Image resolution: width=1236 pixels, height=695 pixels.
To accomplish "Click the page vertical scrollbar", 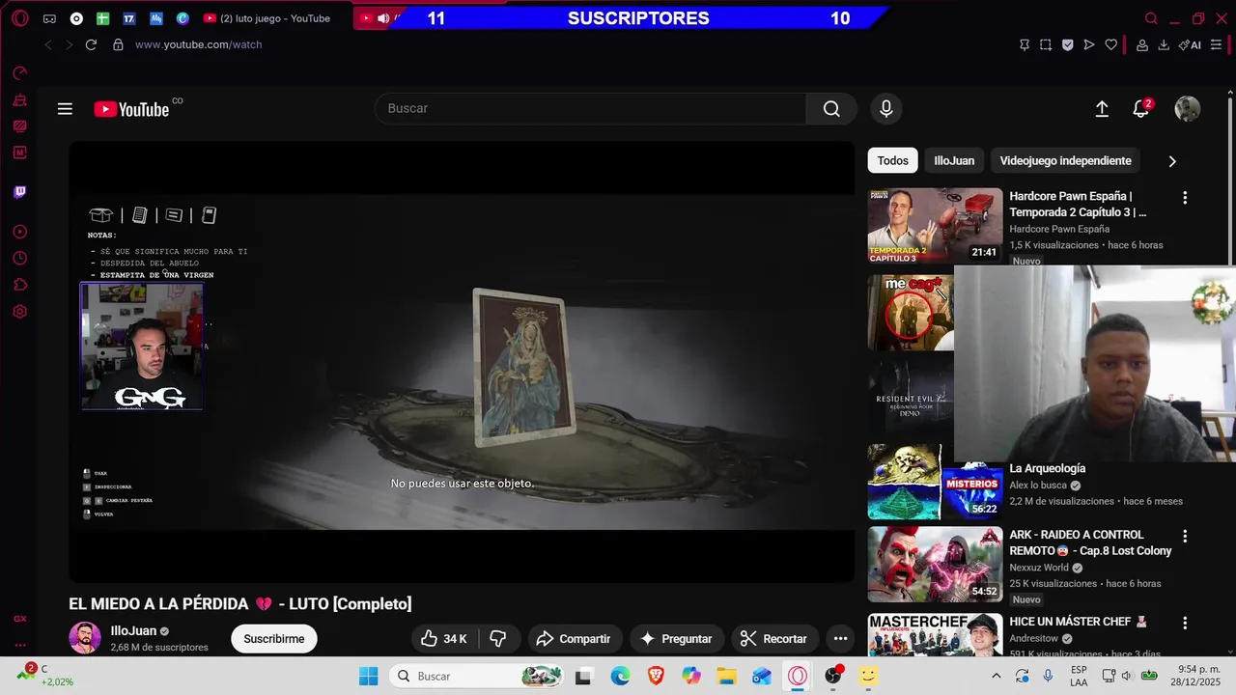I will point(1229,179).
